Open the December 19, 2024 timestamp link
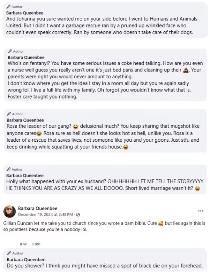This screenshot has height=274, width=210. tap(45, 214)
